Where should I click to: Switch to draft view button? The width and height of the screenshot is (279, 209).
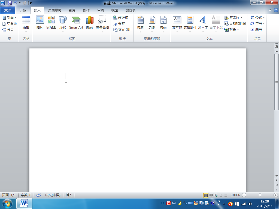tap(226, 195)
